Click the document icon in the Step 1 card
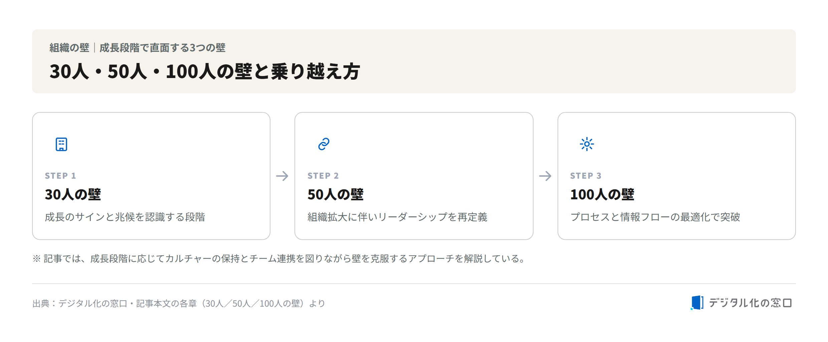The width and height of the screenshot is (828, 342). (61, 144)
